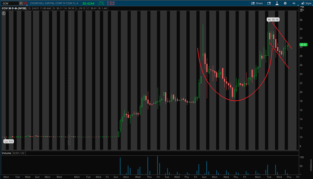Image resolution: width=313 pixels, height=179 pixels.
Task: Click the +3.17% net change value
Action: pyautogui.click(x=100, y=4)
